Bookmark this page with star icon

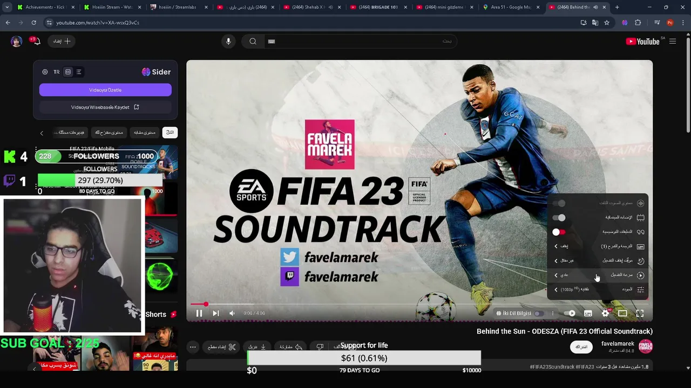click(x=607, y=23)
